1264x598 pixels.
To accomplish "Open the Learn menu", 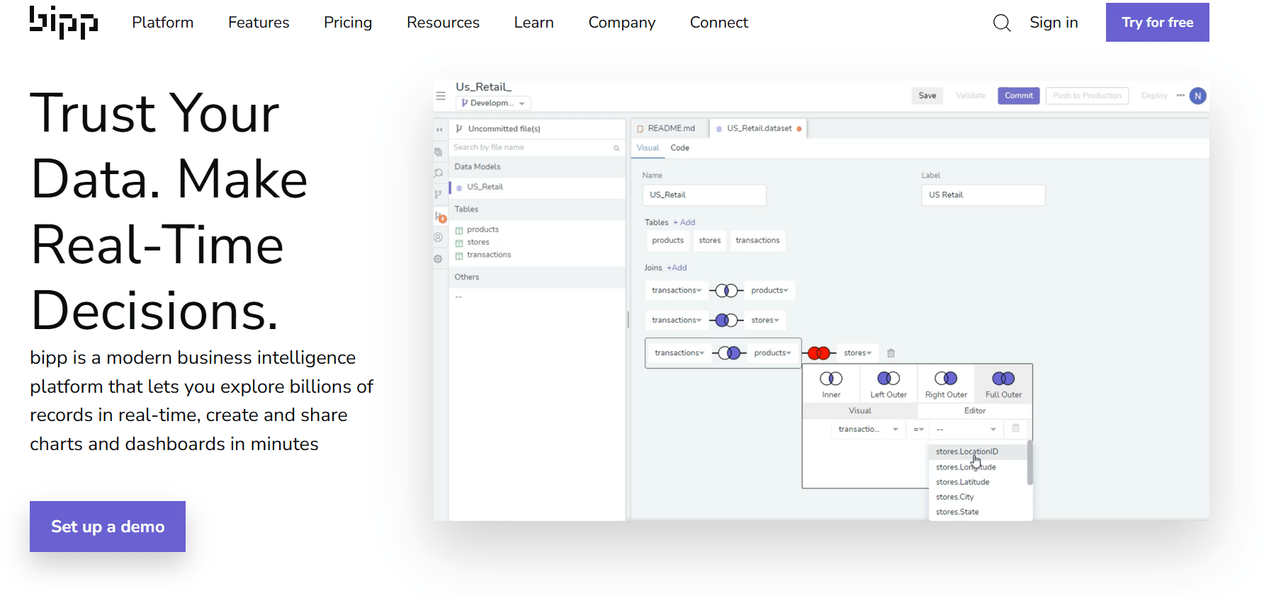I will (534, 23).
